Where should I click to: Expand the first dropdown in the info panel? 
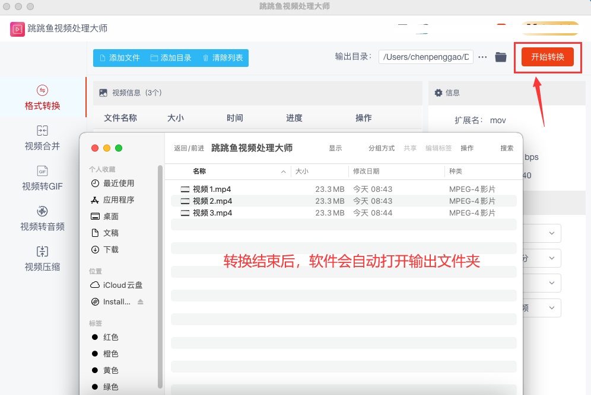[x=551, y=233]
